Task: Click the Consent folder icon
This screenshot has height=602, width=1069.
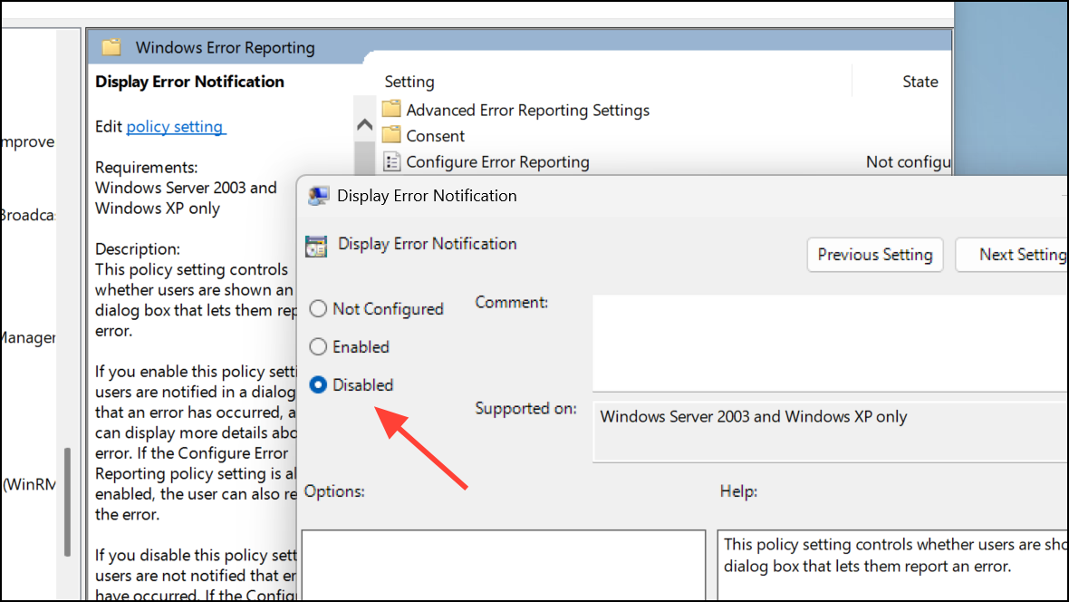Action: pos(391,136)
